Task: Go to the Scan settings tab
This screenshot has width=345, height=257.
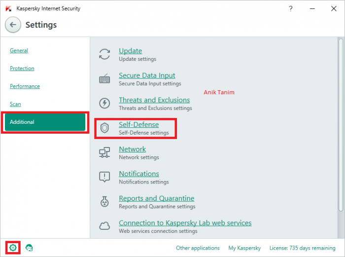Action: coord(15,104)
